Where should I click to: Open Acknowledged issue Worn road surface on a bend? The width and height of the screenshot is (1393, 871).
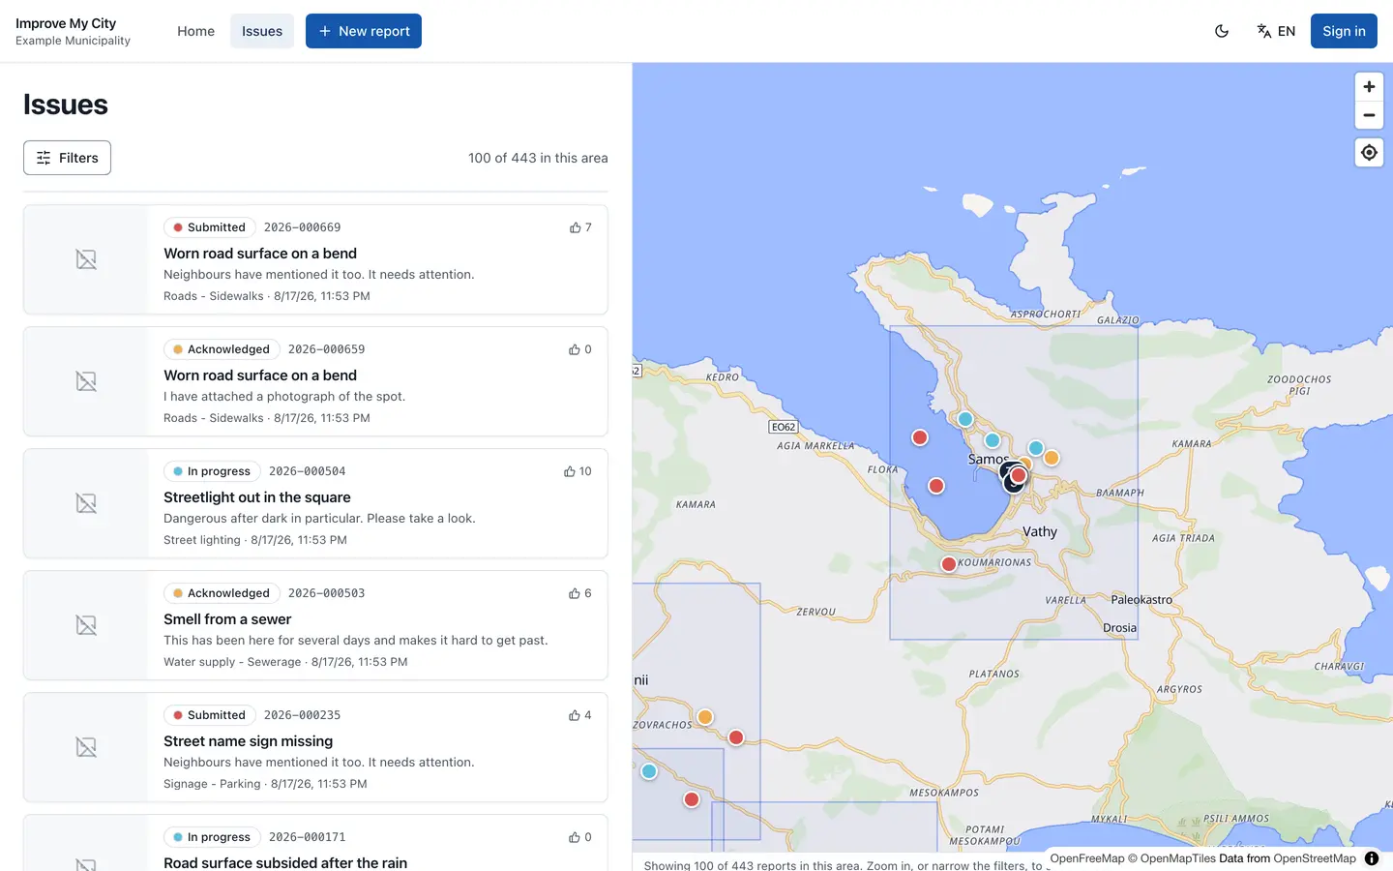[x=260, y=375]
